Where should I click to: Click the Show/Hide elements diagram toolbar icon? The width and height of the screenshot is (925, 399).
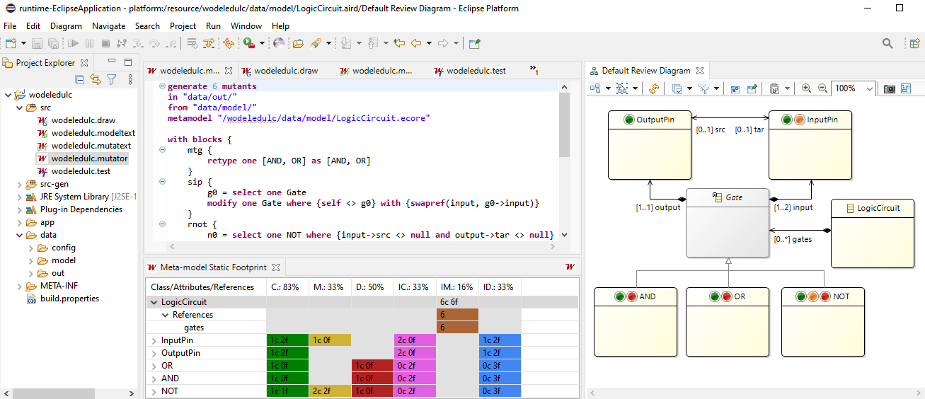tap(735, 88)
